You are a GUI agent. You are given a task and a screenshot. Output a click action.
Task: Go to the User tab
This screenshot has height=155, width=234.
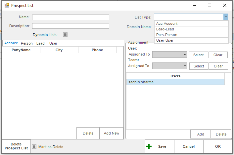point(53,43)
